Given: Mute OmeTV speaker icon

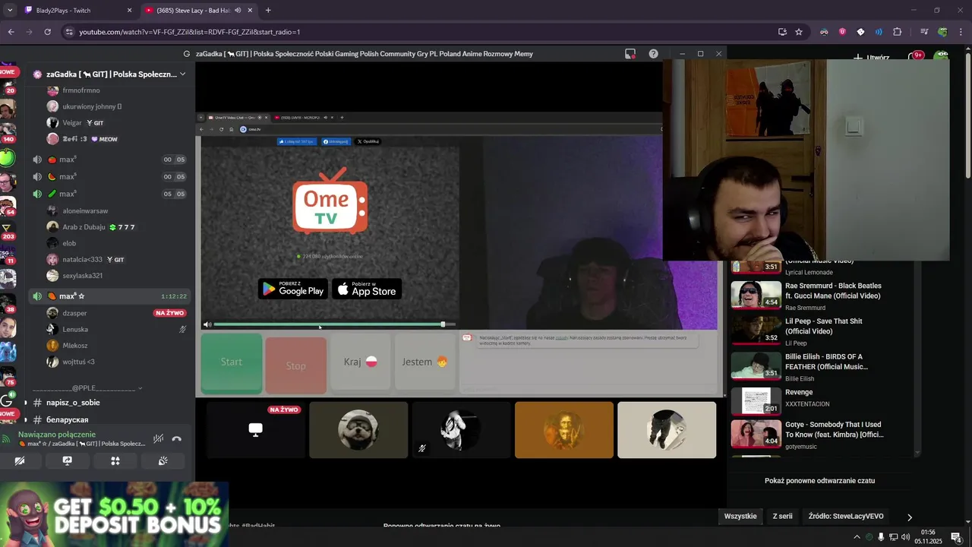Looking at the screenshot, I should pyautogui.click(x=207, y=324).
